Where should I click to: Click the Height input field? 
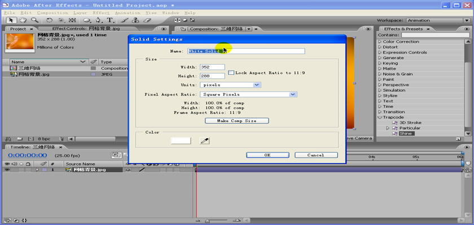(212, 76)
